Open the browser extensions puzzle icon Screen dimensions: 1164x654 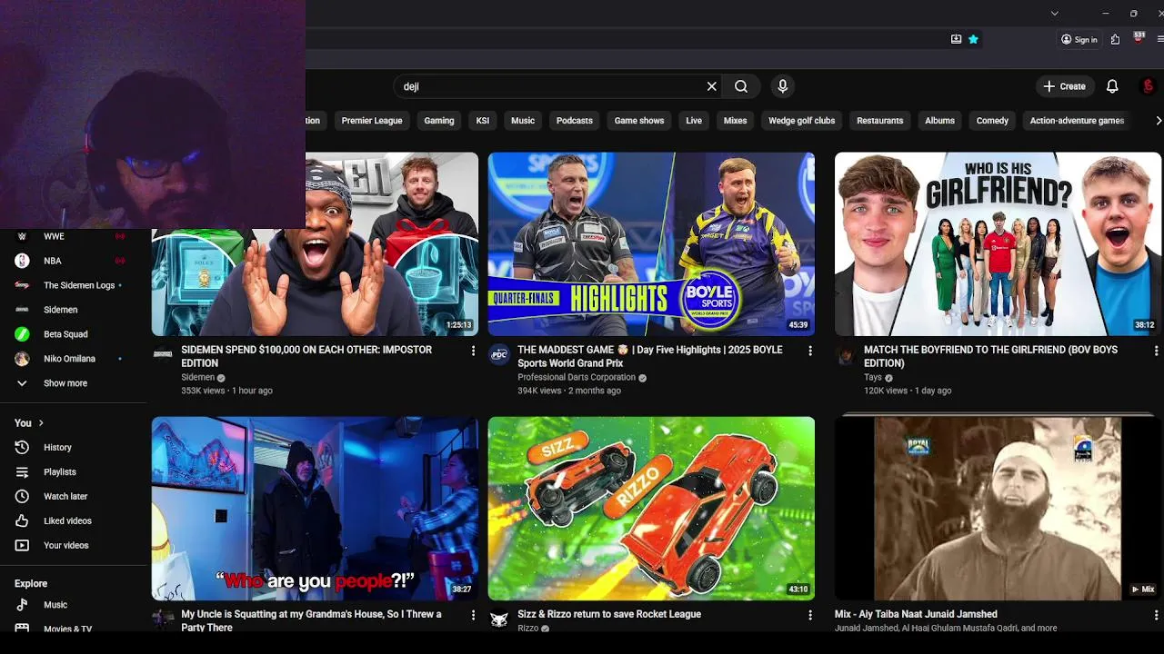(1115, 39)
